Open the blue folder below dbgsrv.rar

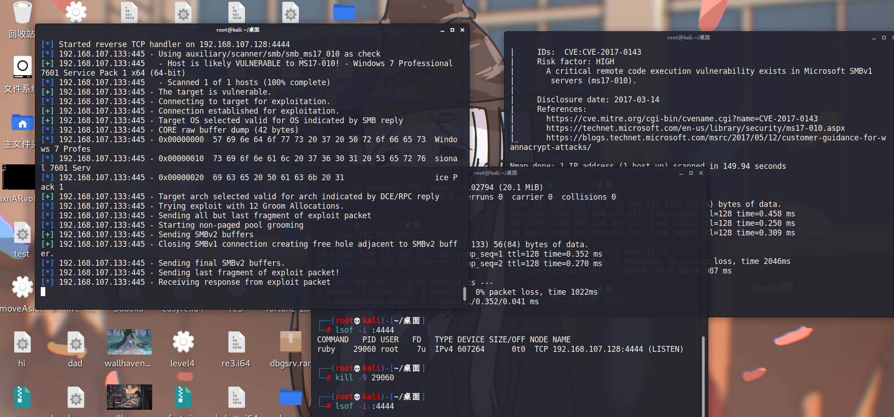coord(290,397)
